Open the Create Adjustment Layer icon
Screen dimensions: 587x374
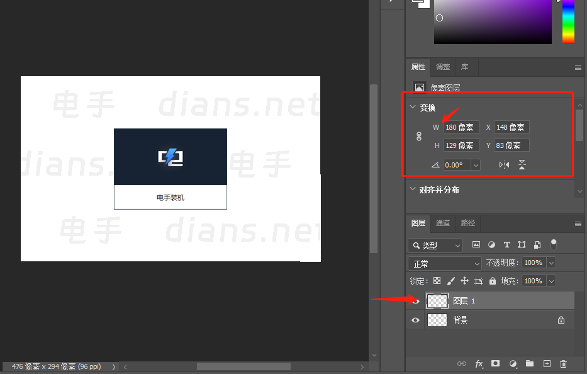click(513, 364)
